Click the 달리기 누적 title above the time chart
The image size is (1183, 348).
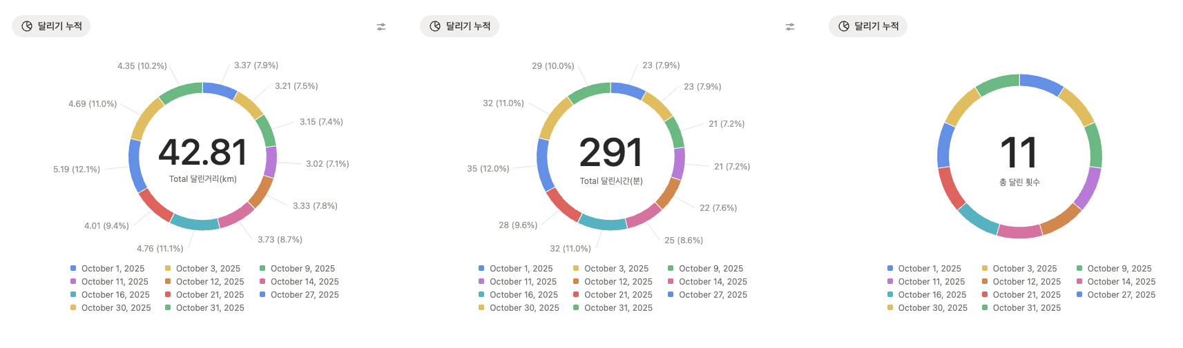click(468, 26)
